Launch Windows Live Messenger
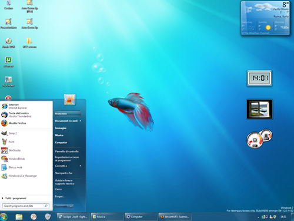Viewport: 294px width, 221px height. point(19,176)
